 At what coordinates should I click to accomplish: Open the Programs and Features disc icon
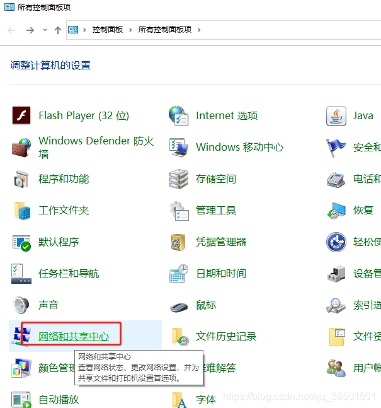(21, 179)
